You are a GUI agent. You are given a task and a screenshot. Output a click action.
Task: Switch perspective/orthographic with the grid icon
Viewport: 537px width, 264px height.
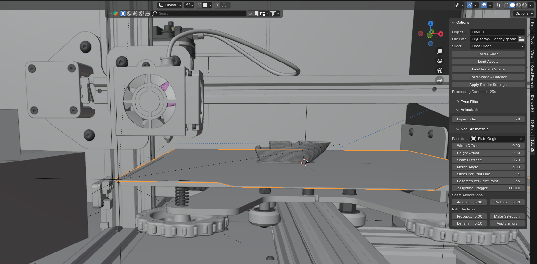[440, 80]
